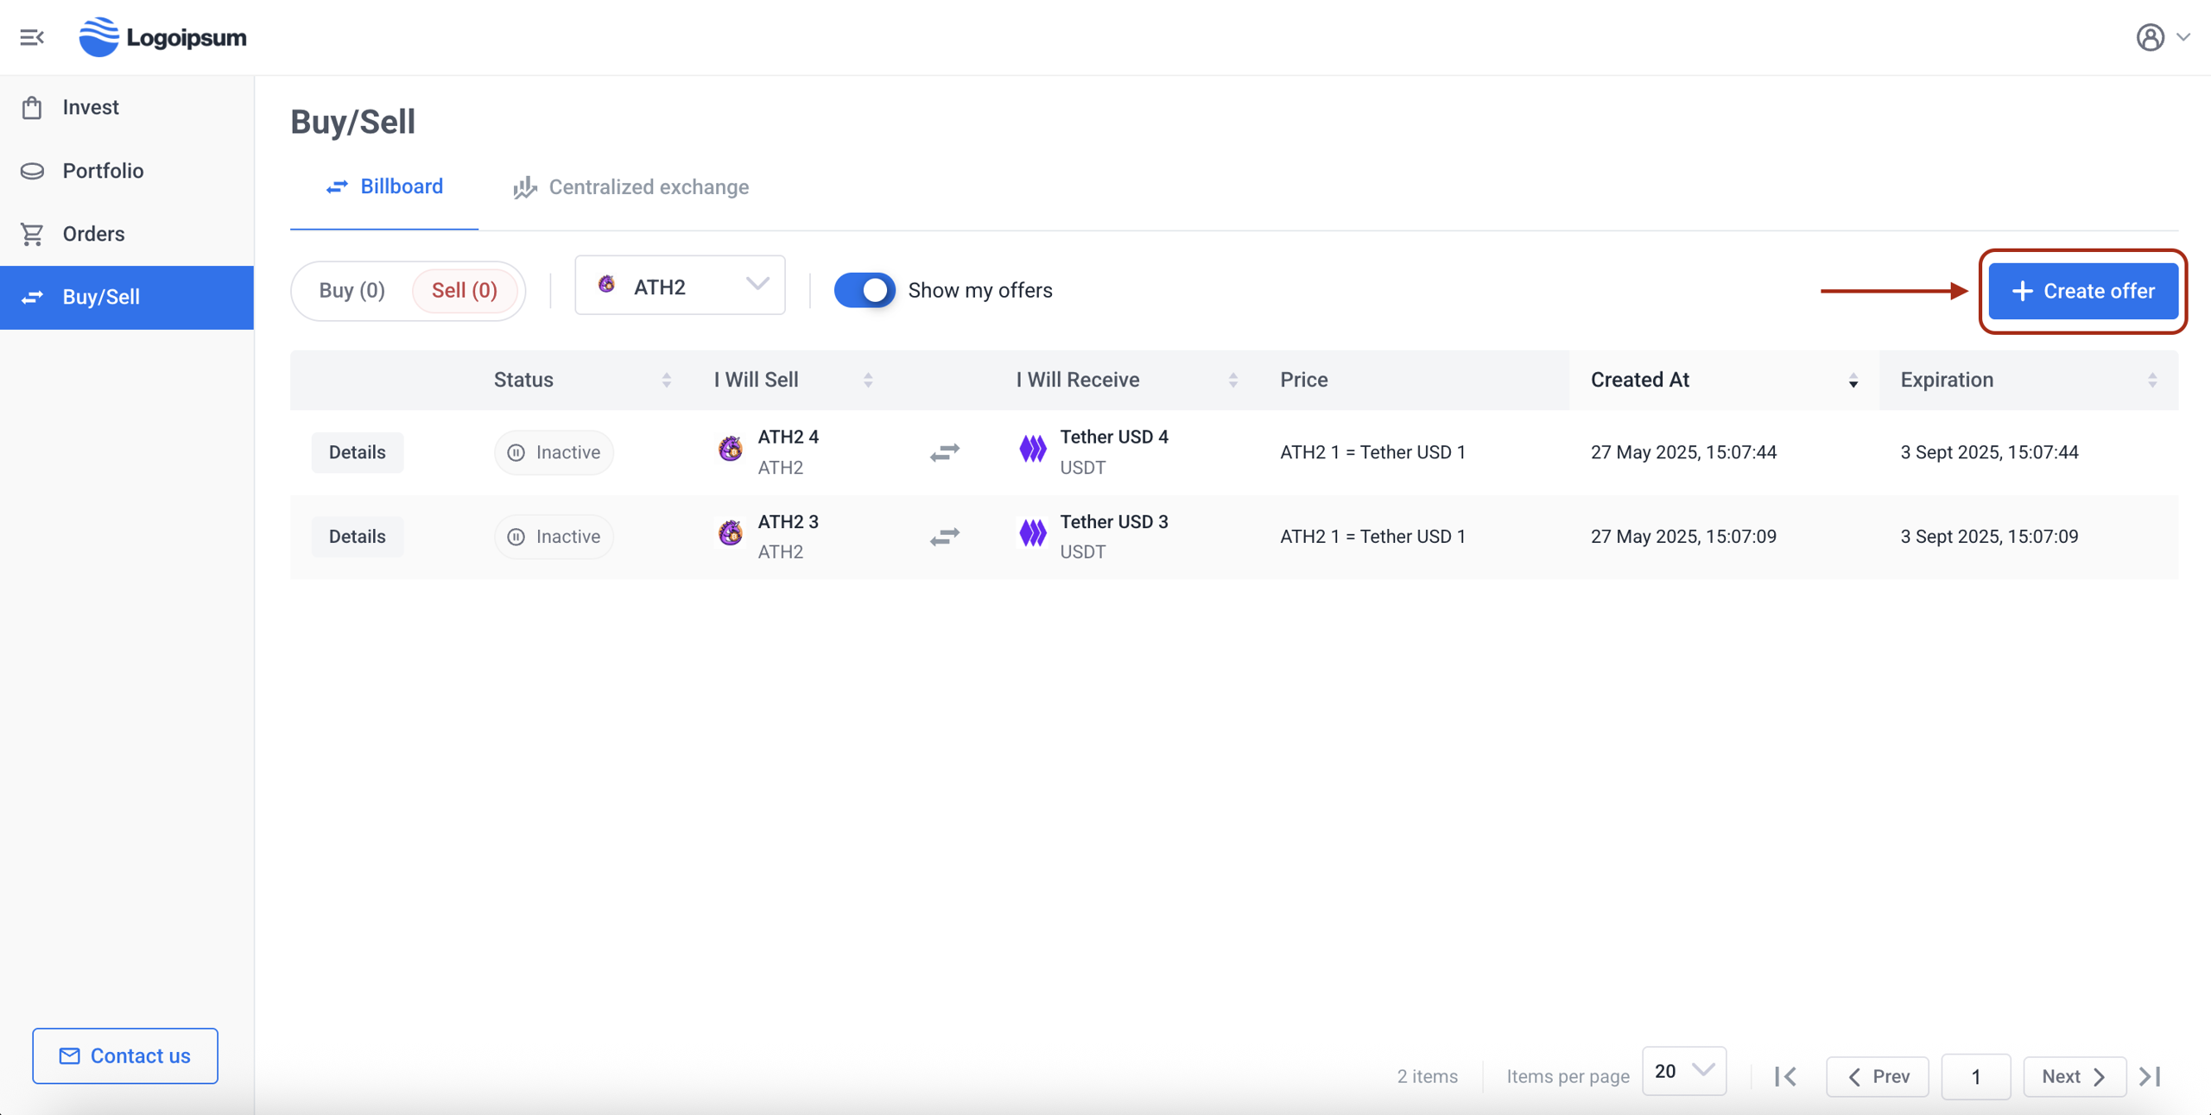Select the Sell (0) filter
This screenshot has height=1115, width=2211.
click(x=465, y=290)
